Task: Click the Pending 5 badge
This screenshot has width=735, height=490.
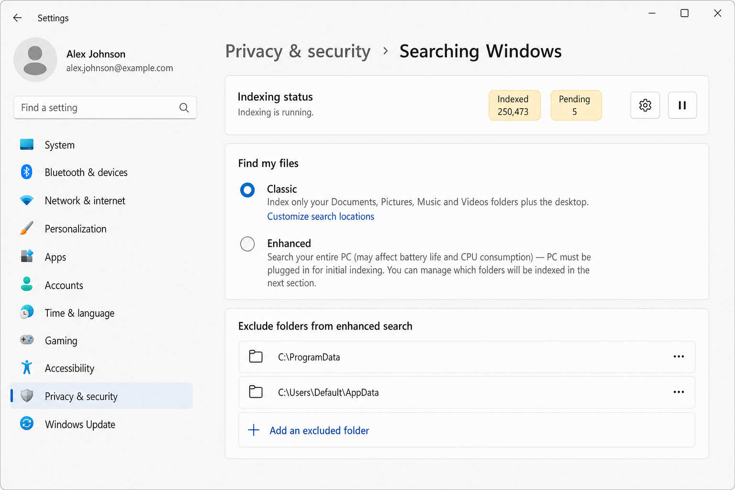Action: [576, 105]
